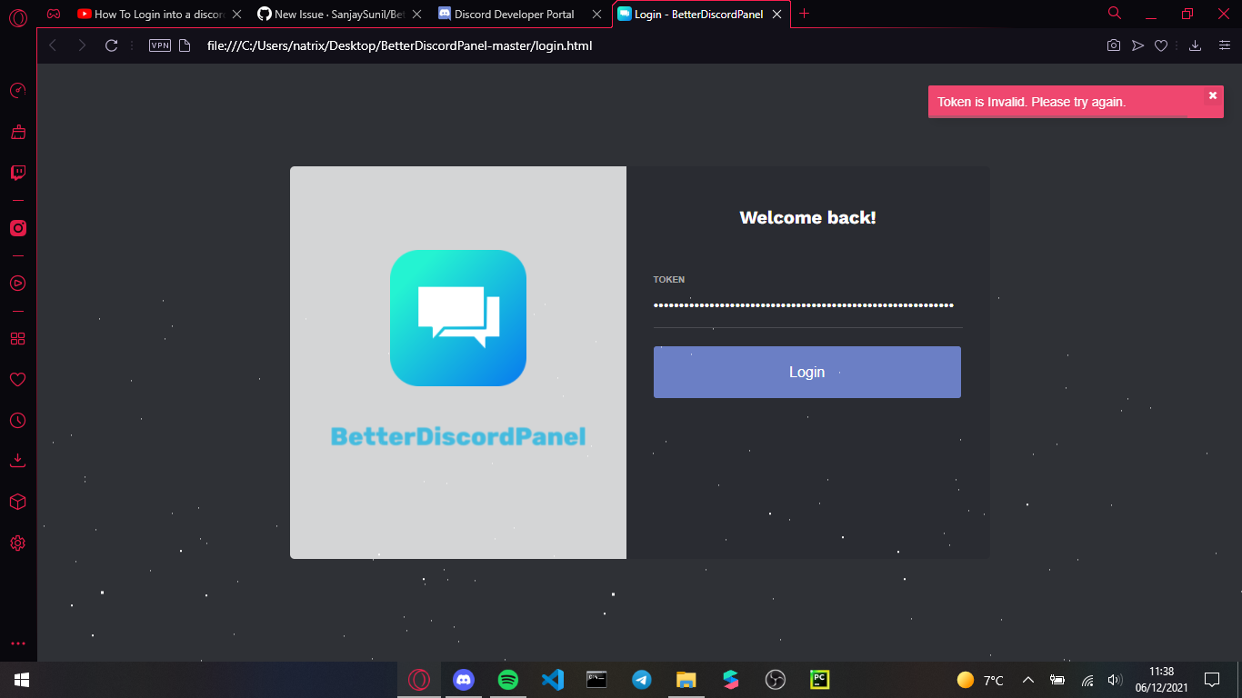Open the tab search magnifier icon

pos(1115,13)
